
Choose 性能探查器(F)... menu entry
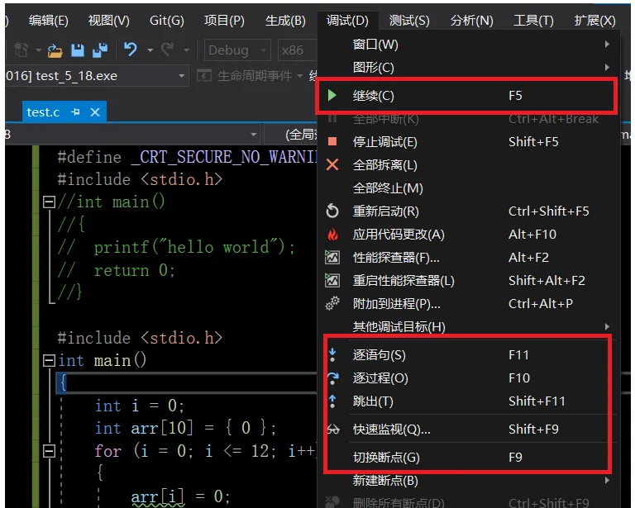click(469, 257)
